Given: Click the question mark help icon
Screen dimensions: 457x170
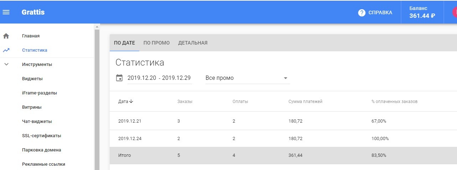Looking at the screenshot, I should coord(362,13).
